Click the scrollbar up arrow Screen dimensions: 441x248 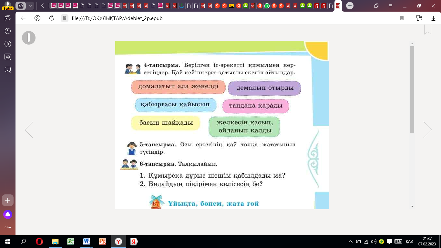tap(412, 44)
